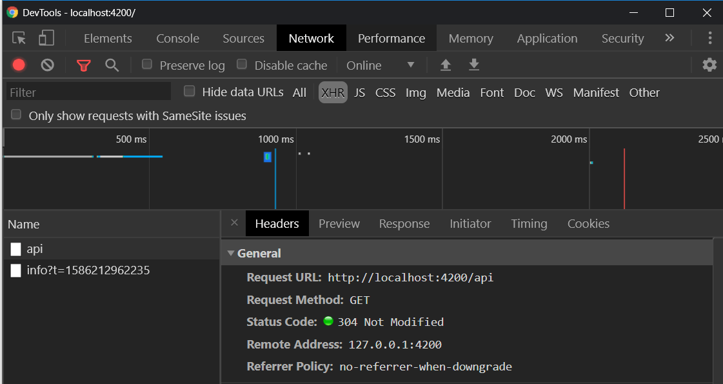Viewport: 723px width, 384px height.
Task: Select the JS filter type button
Action: 359,93
